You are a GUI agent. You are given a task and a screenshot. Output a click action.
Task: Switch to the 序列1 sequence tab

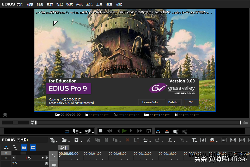(64, 148)
